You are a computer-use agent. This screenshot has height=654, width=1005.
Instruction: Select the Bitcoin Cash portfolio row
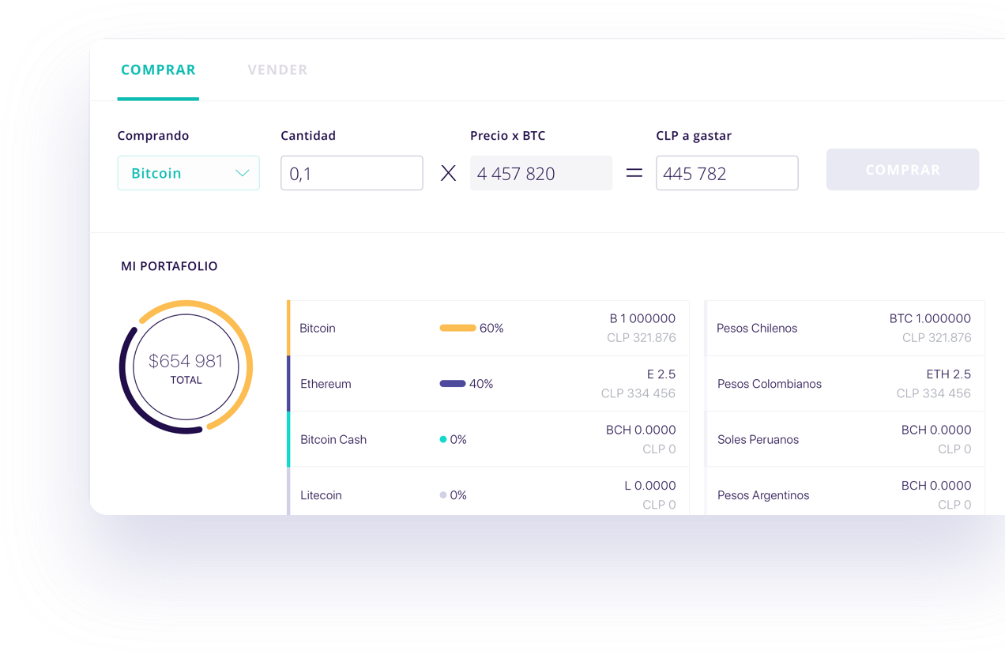[487, 439]
